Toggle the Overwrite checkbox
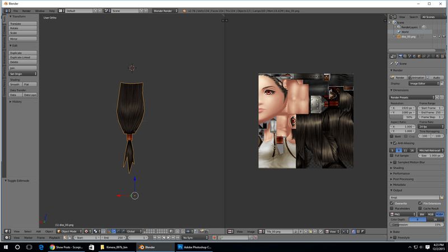 point(392,203)
